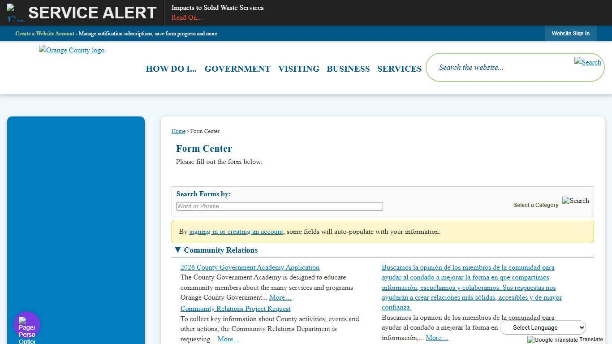The height and width of the screenshot is (344, 612).
Task: Click the Website Sign In button
Action: 570,34
